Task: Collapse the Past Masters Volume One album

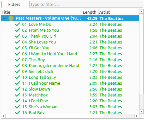Action: pyautogui.click(x=4, y=18)
